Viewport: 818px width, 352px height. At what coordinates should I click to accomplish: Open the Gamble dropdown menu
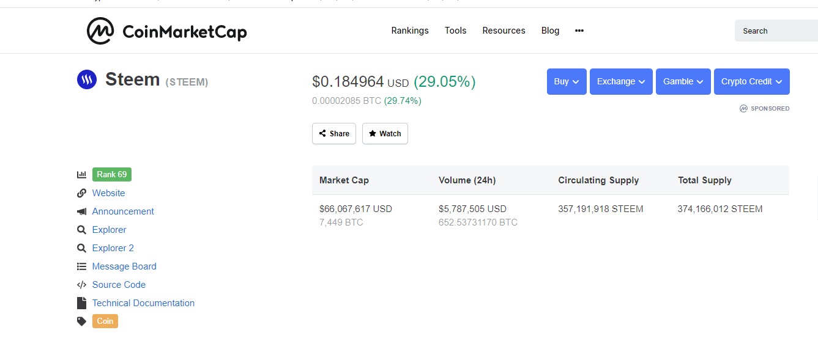683,81
